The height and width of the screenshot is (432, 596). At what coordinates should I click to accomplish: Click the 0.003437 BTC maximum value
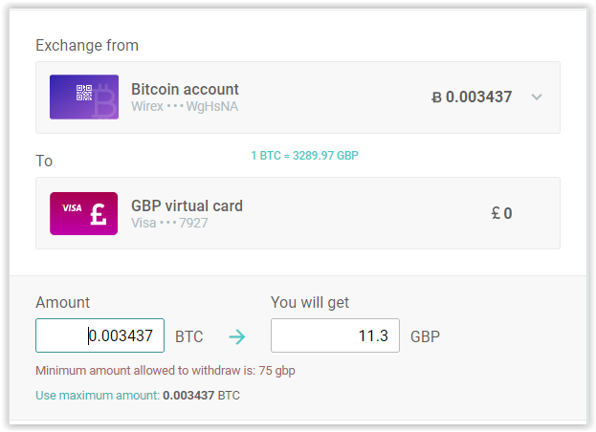[x=202, y=395]
